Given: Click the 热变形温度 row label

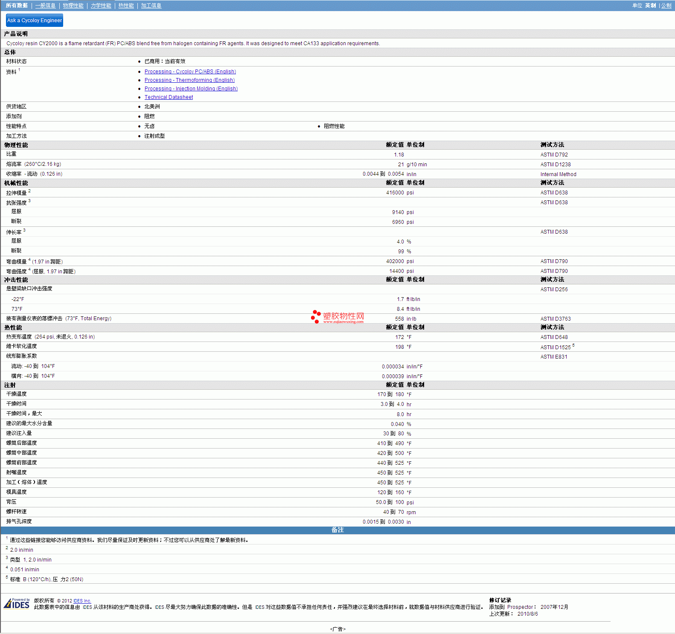Looking at the screenshot, I should (x=50, y=337).
